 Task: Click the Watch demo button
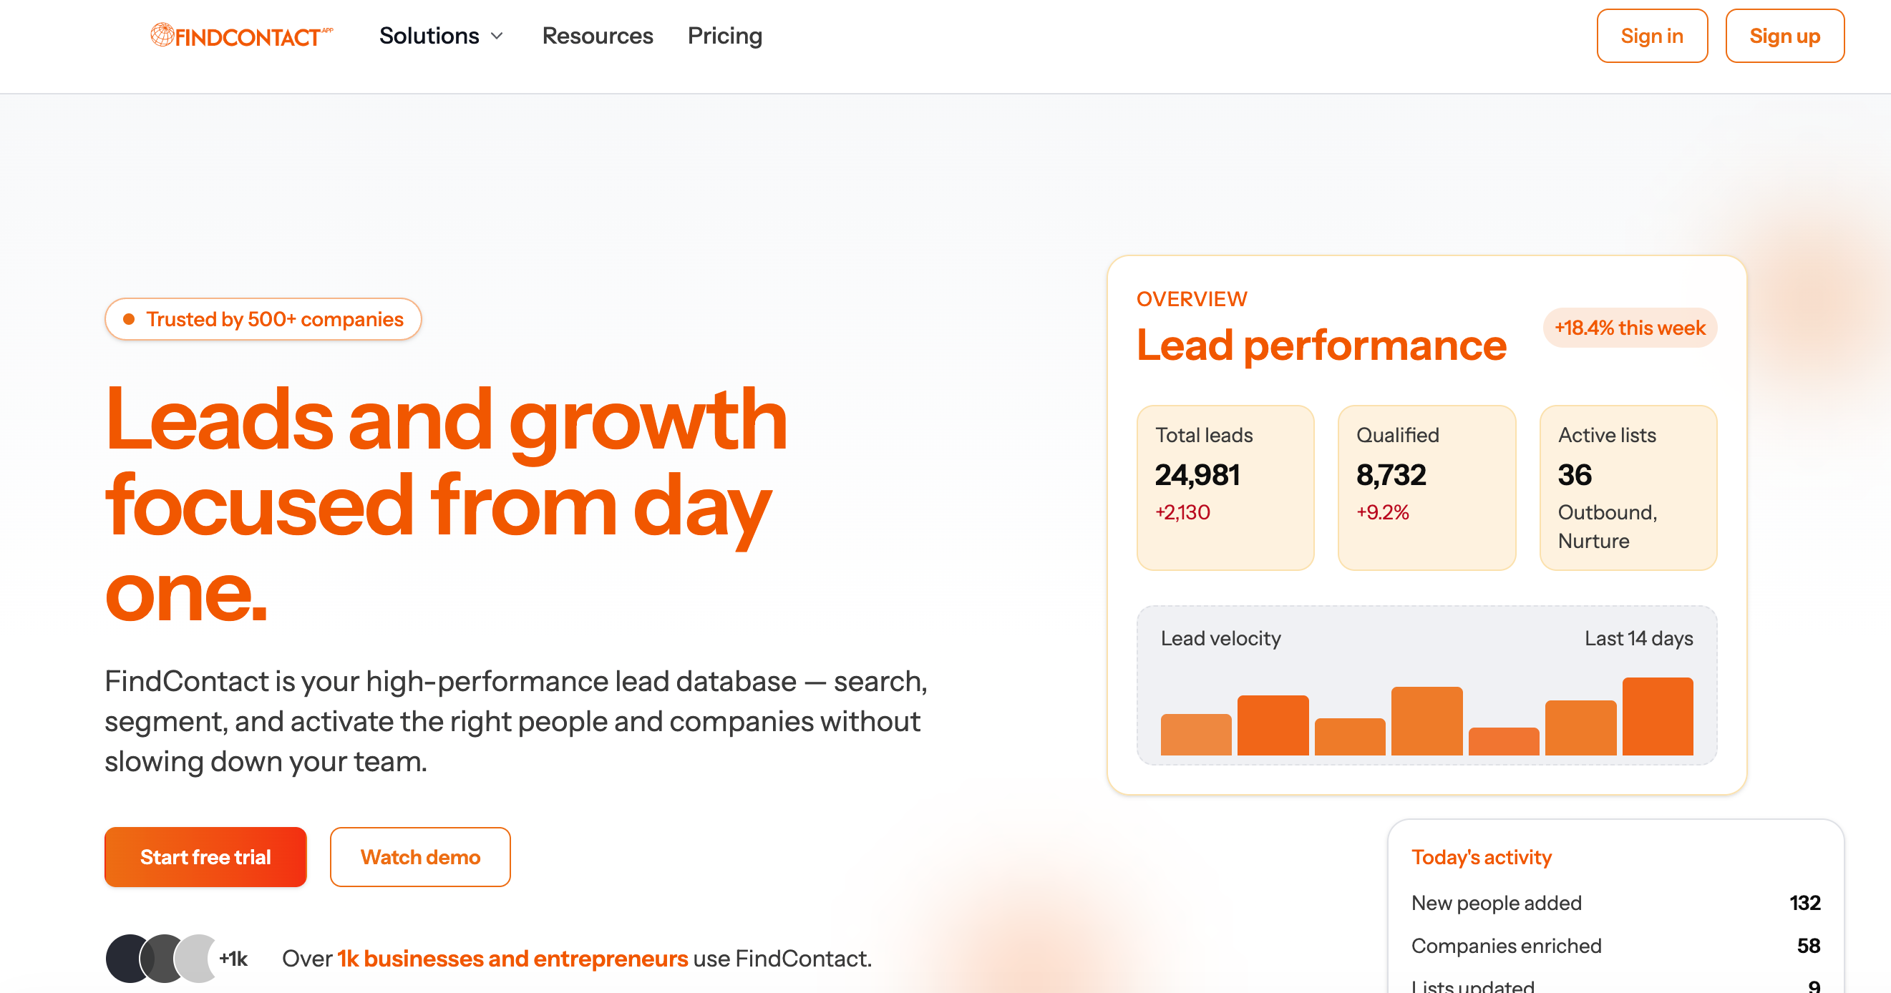pyautogui.click(x=420, y=856)
